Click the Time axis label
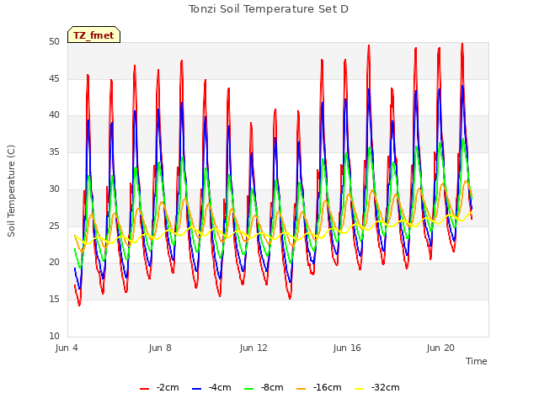 [x=477, y=361]
